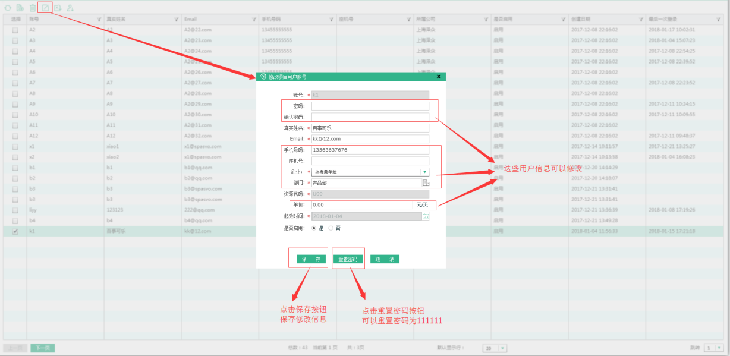The image size is (730, 356).
Task: Select the 否 radio for 是否启用
Action: [x=331, y=228]
